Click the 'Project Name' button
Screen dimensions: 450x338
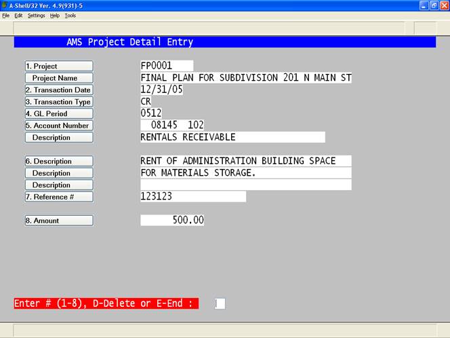coord(59,78)
